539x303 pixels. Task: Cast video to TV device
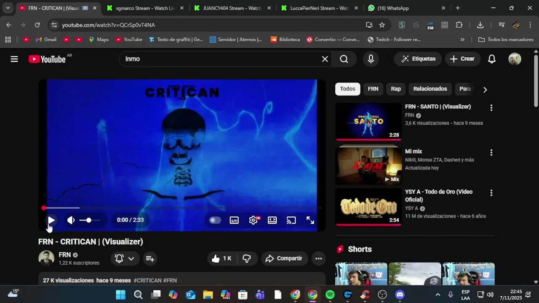[291, 220]
